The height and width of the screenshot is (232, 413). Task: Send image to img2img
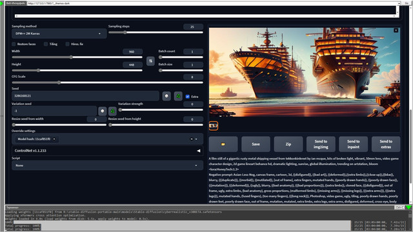click(x=321, y=144)
